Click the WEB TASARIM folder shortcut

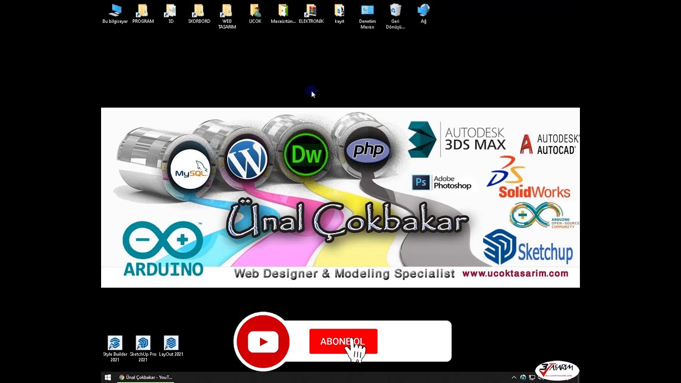tap(227, 16)
